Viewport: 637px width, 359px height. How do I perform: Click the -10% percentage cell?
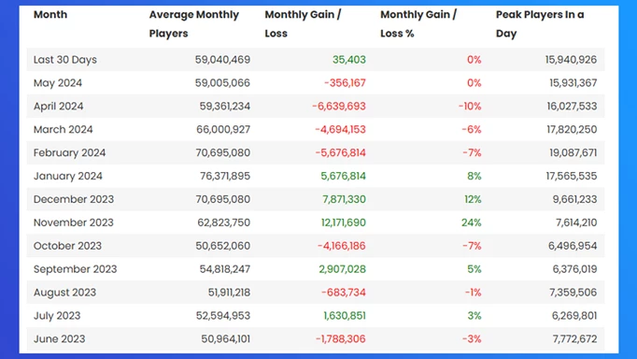[x=470, y=107]
